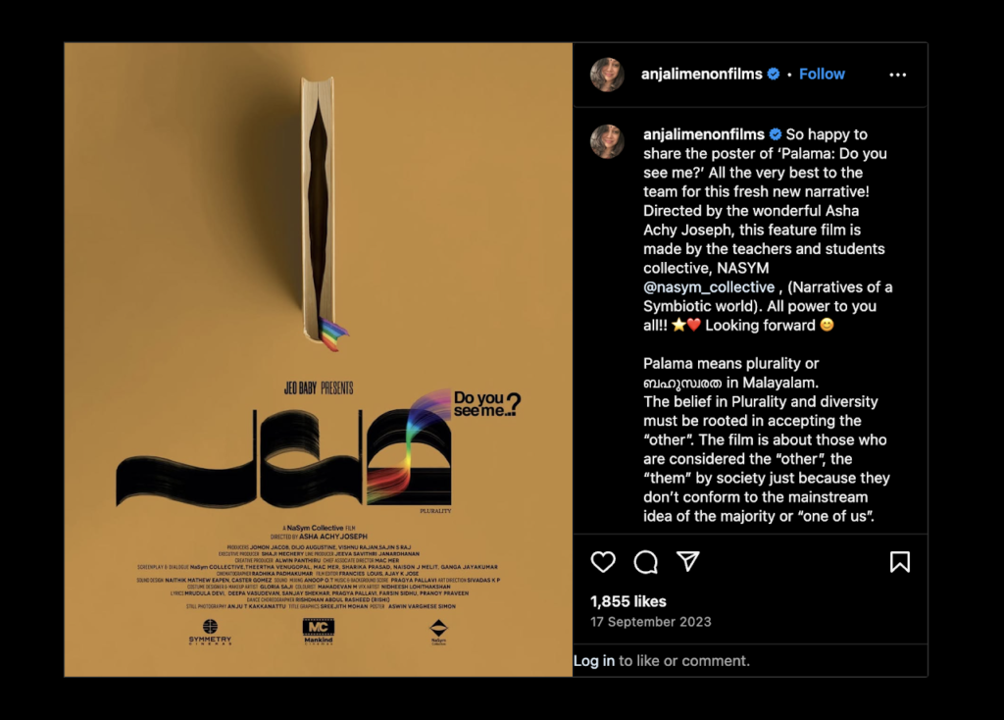Open anjalimenonfilms username in caption
The height and width of the screenshot is (720, 1004).
704,134
